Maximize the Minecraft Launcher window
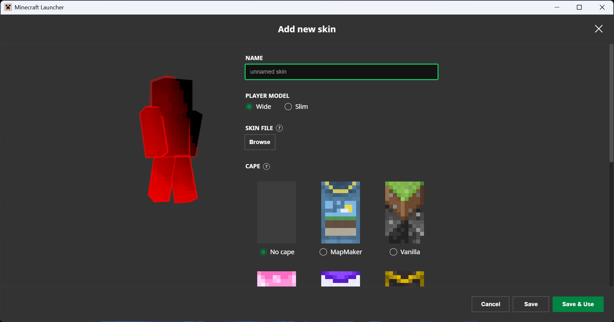 click(579, 7)
